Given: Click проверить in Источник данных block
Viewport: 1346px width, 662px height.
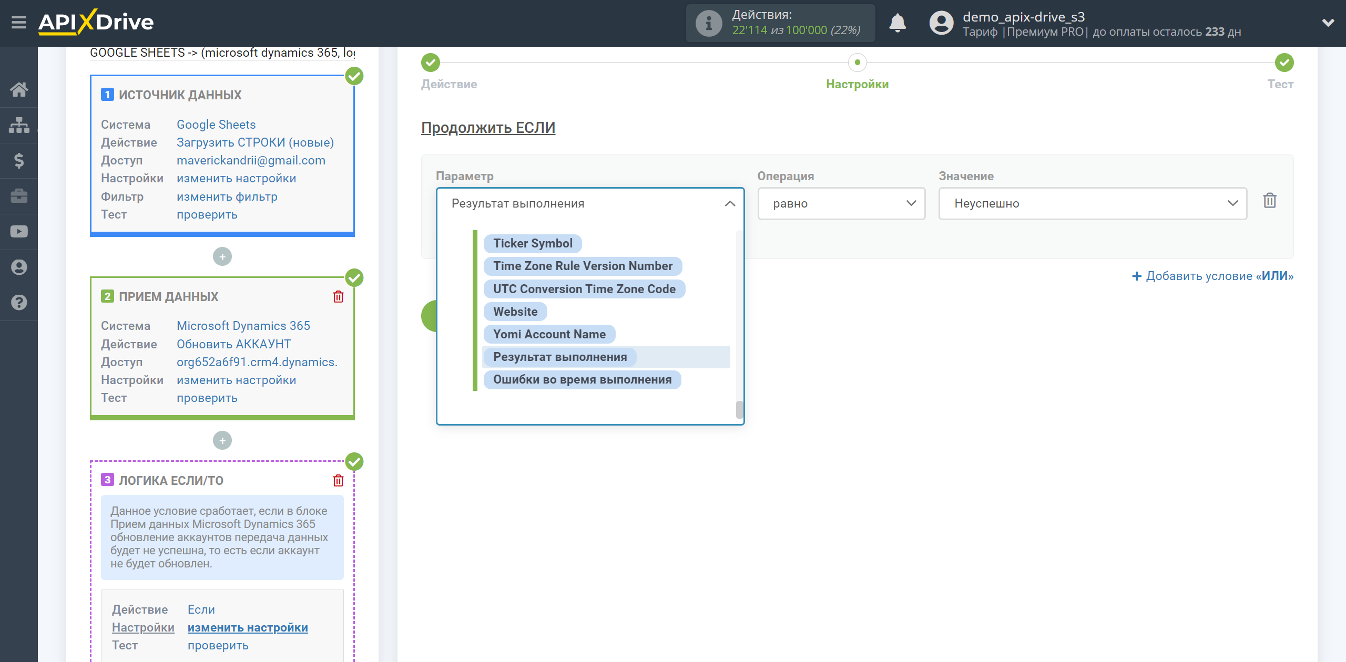Looking at the screenshot, I should 207,215.
